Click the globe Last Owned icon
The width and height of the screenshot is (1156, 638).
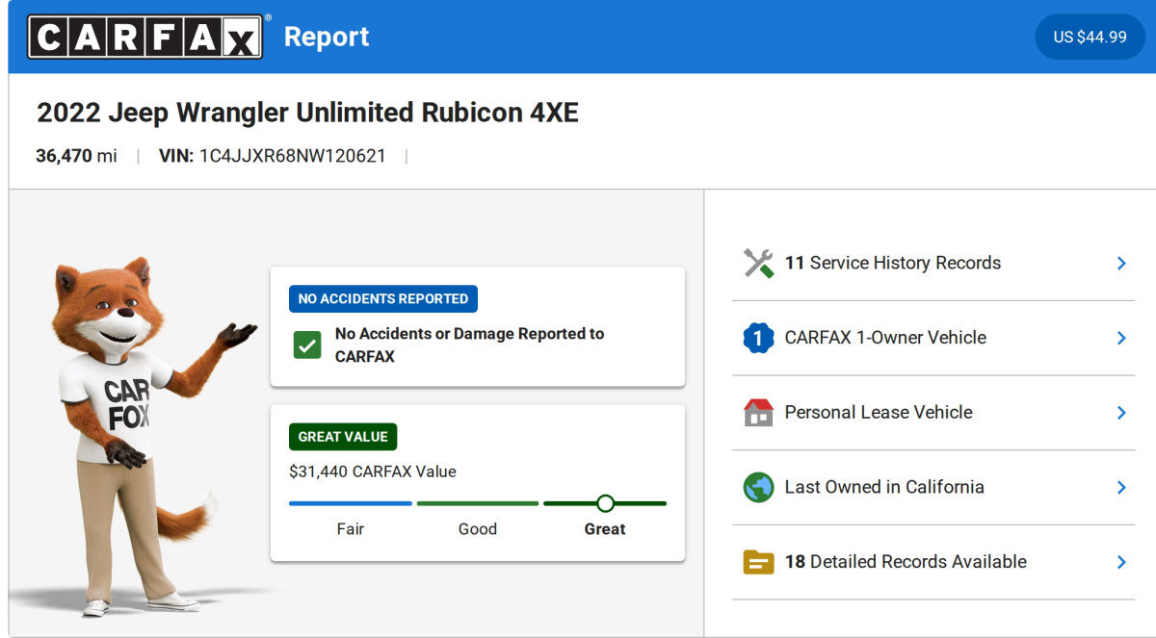(759, 487)
